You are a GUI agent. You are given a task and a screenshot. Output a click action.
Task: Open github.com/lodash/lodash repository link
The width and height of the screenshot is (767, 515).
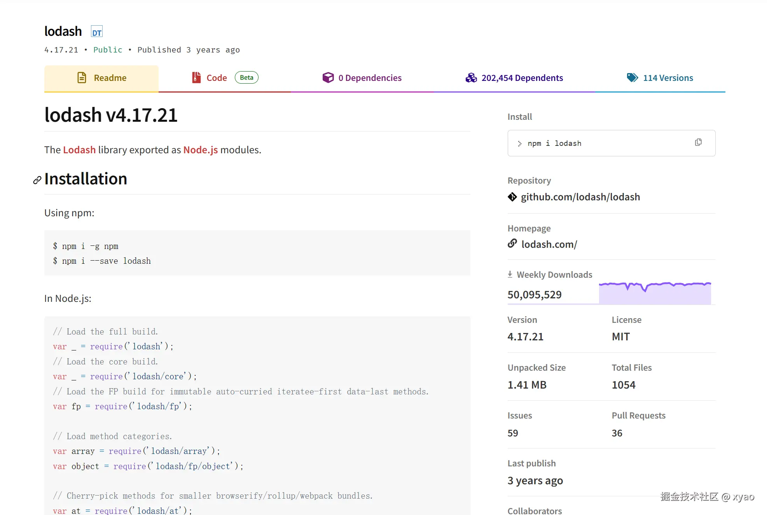click(x=580, y=197)
